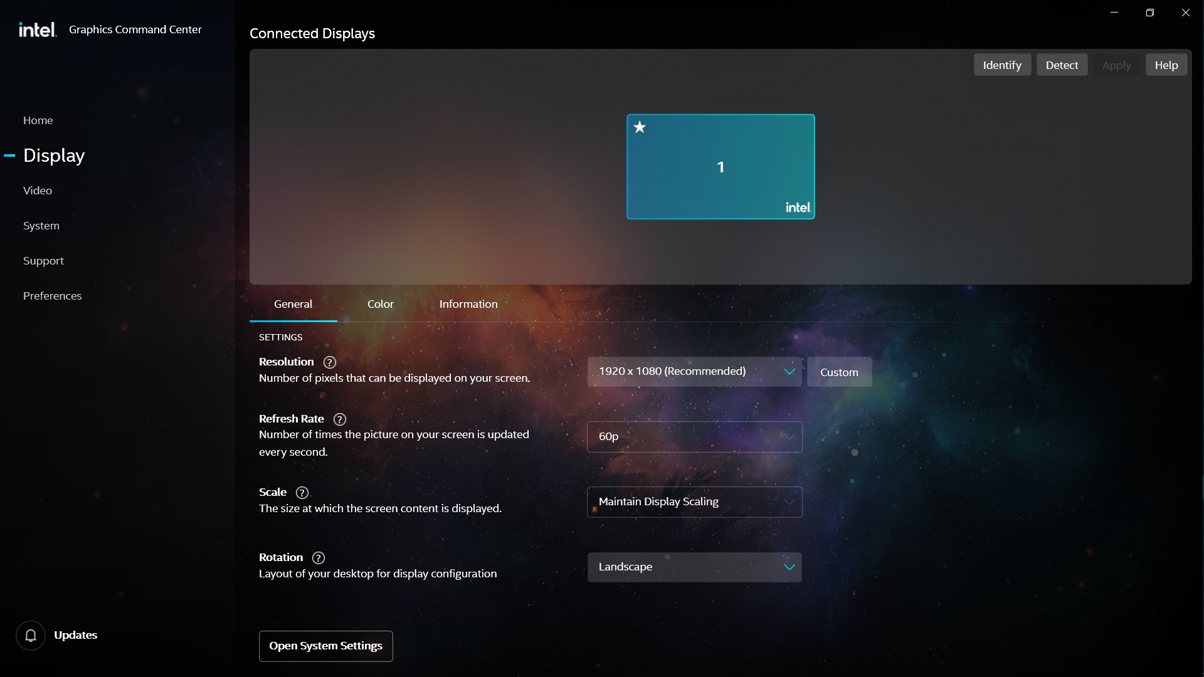Switch to the Information tab
Screen dimensions: 1204x677
469,304
